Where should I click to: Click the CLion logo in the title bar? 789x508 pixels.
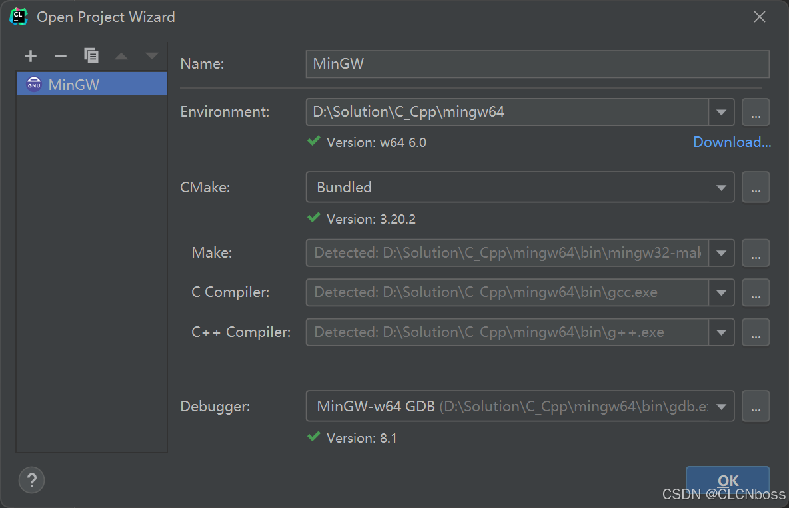19,17
